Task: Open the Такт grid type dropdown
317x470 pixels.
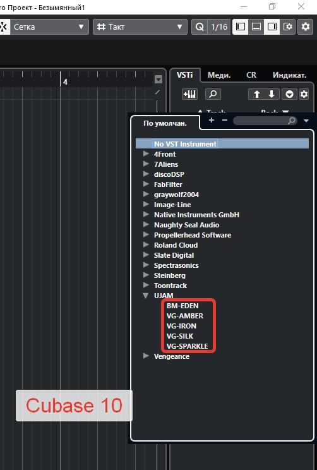Action: pos(140,27)
